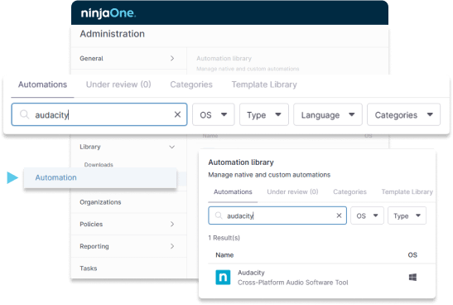453x305 pixels.
Task: Collapse the Library section chevron
Action: (172, 147)
